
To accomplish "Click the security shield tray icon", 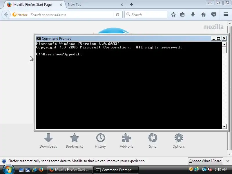I will [191, 169].
